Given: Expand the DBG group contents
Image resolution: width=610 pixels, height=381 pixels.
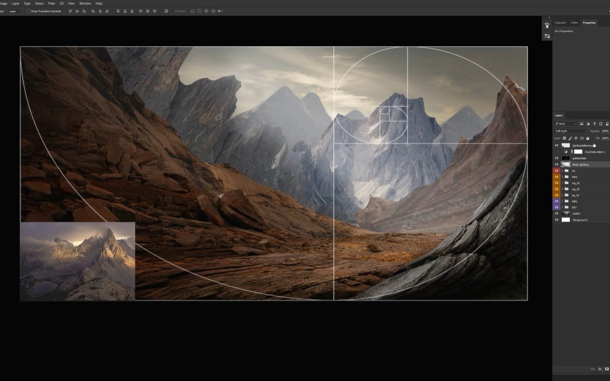Looking at the screenshot, I should 562,201.
